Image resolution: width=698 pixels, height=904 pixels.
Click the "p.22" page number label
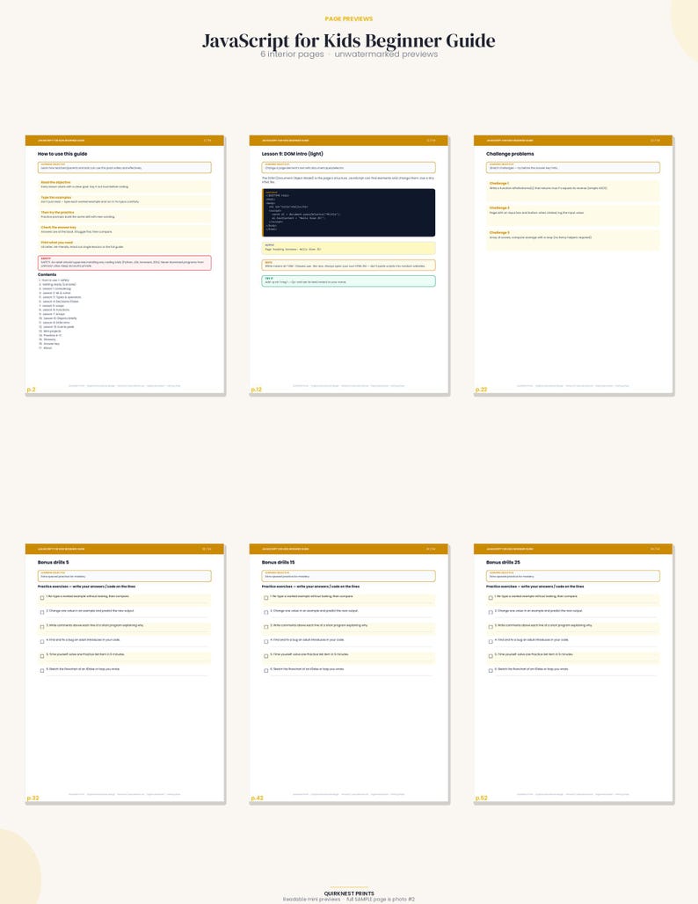coord(481,390)
